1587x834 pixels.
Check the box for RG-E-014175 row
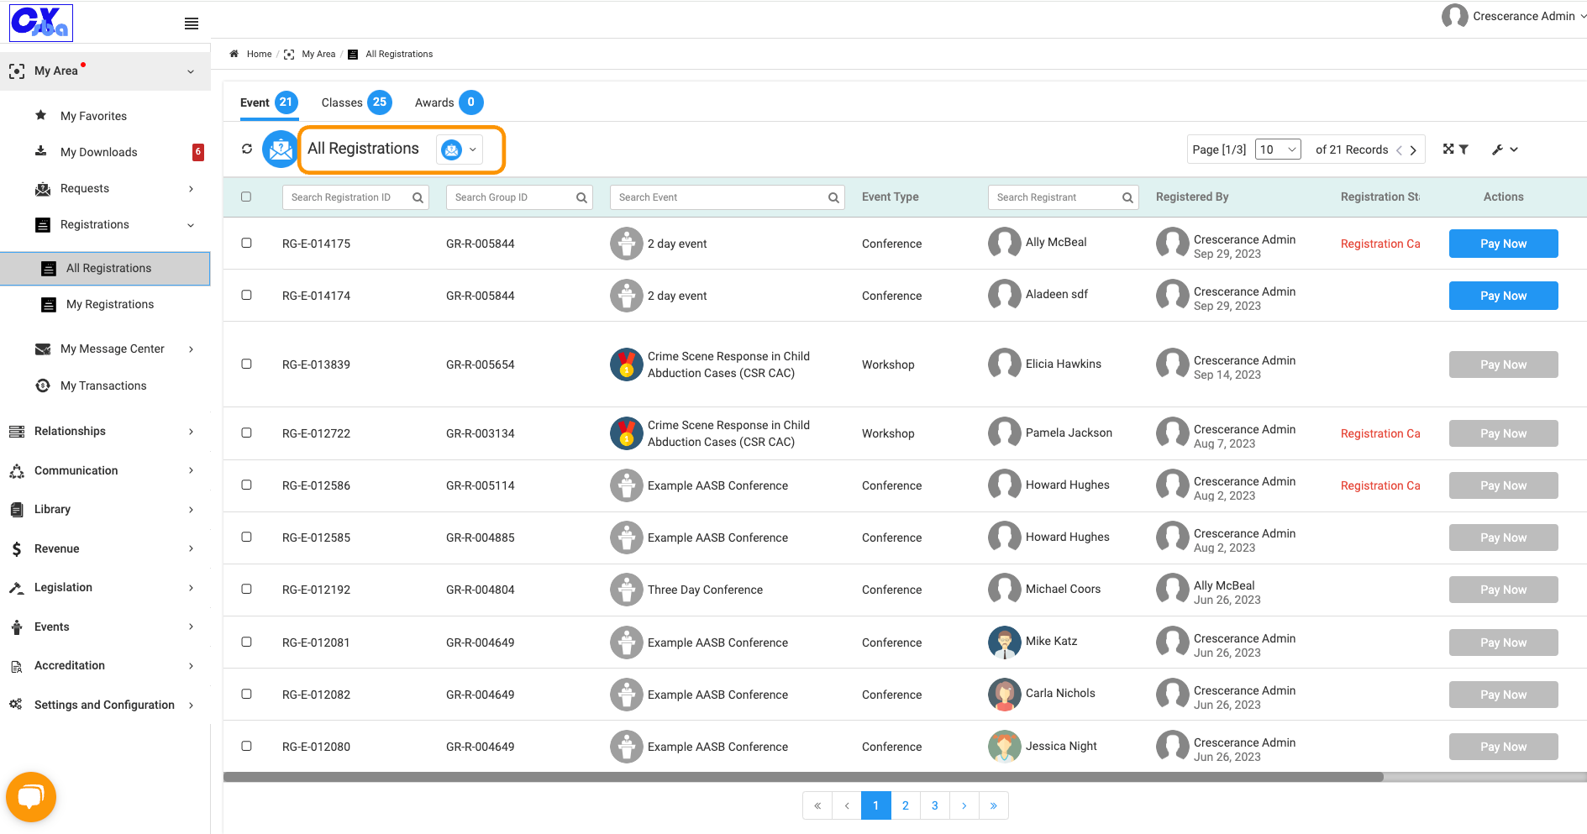coord(246,243)
